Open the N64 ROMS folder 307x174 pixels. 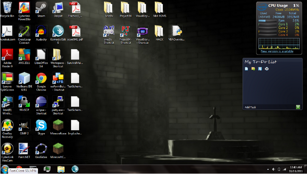160,8
